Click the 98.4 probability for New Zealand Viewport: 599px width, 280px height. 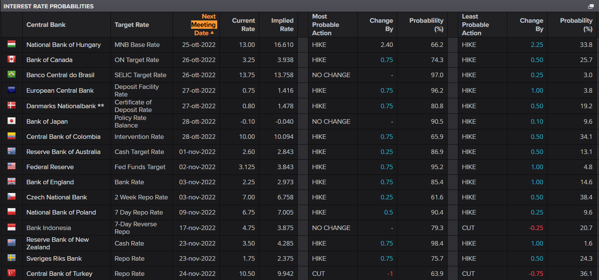pyautogui.click(x=437, y=243)
